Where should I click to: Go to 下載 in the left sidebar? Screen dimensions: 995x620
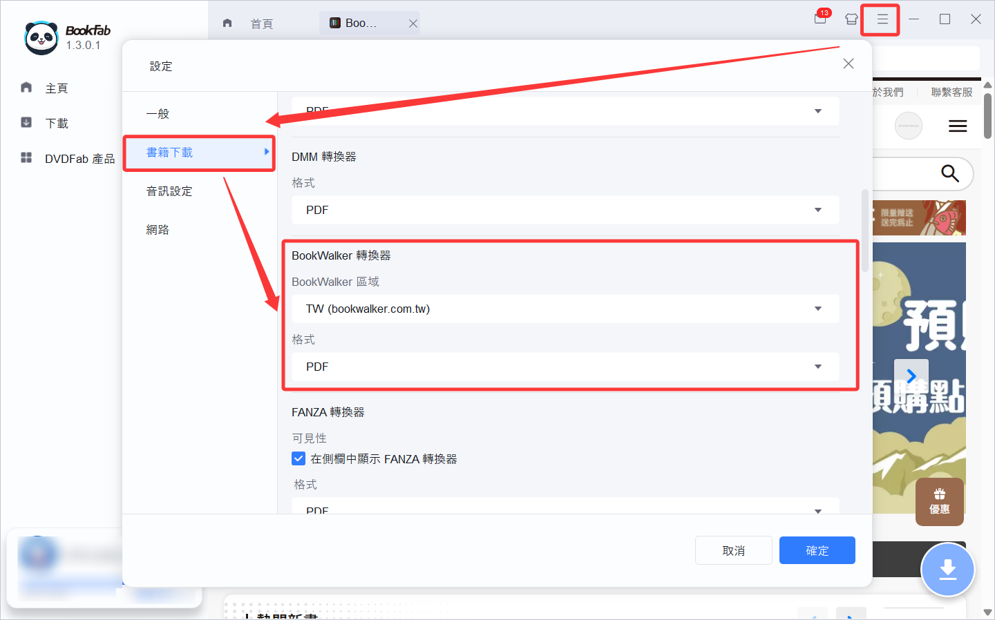click(x=57, y=124)
